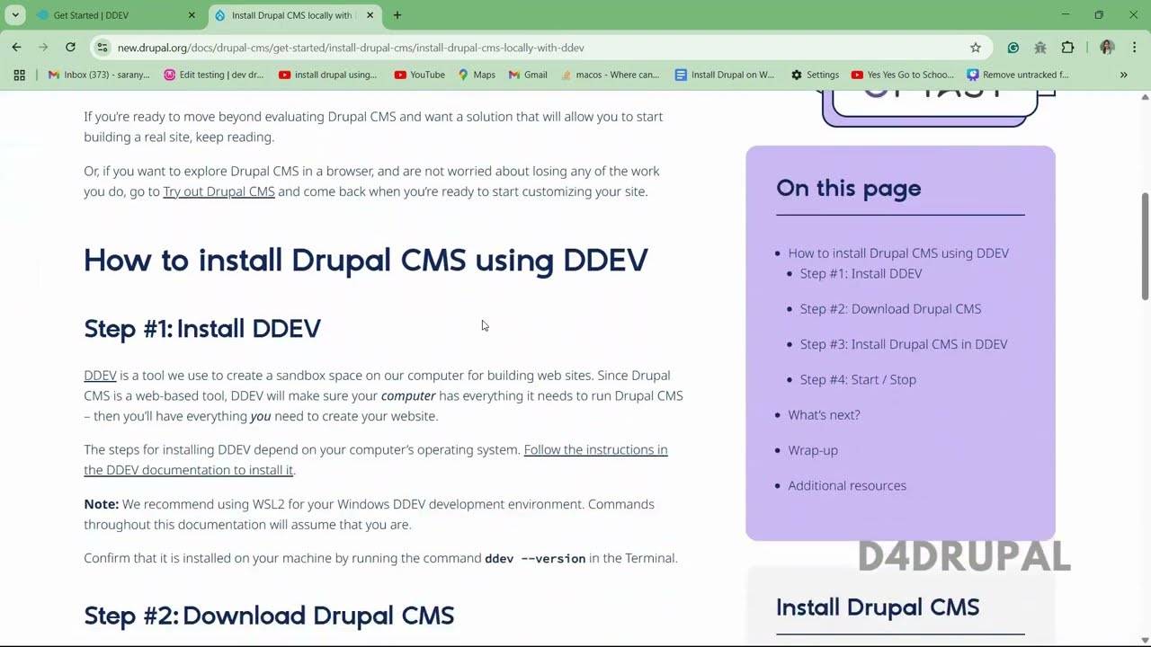Open the DDEV link in Step #1
The width and height of the screenshot is (1151, 647).
pyautogui.click(x=100, y=376)
